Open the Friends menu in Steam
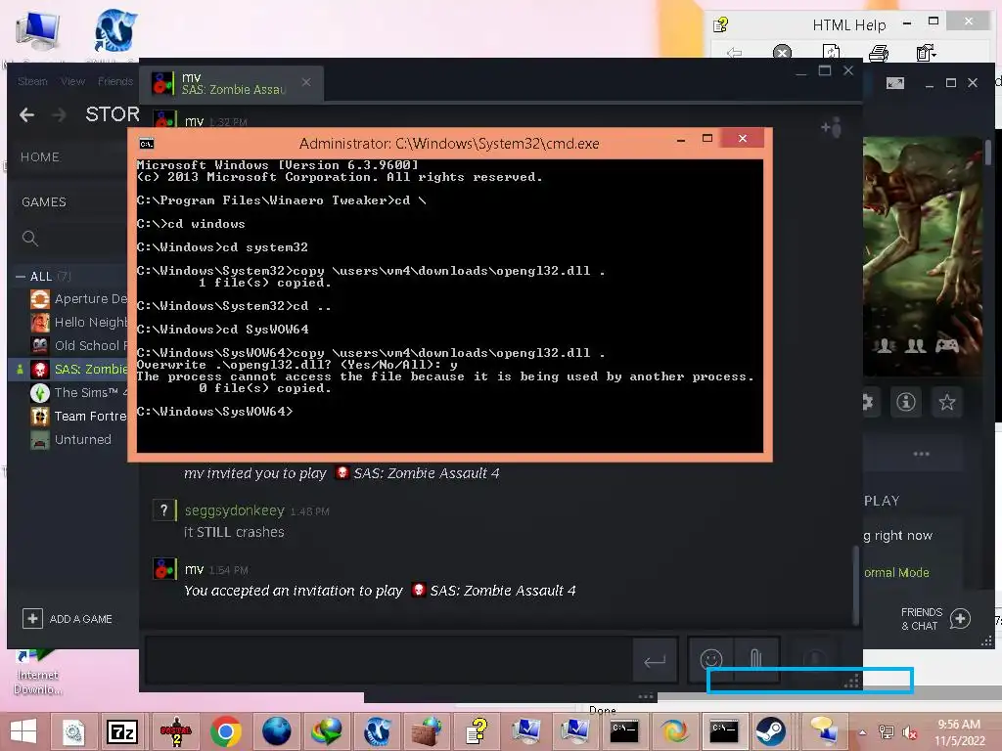1002x751 pixels. pyautogui.click(x=115, y=82)
